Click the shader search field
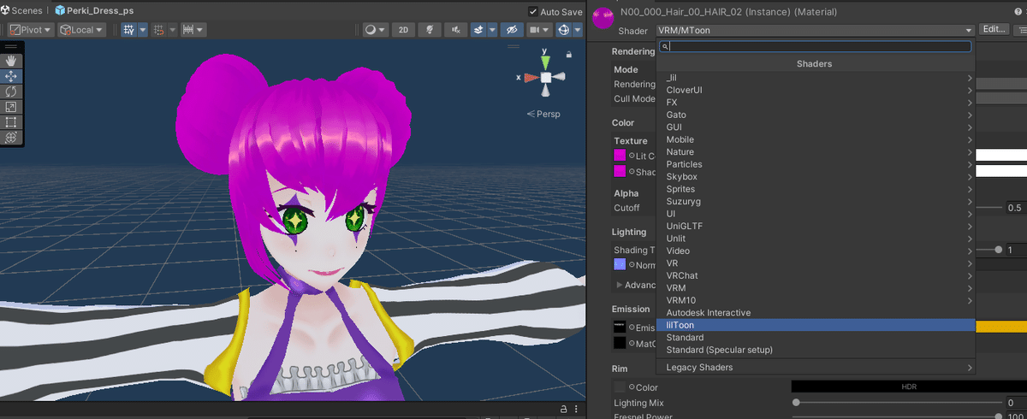The height and width of the screenshot is (419, 1027). tap(815, 47)
